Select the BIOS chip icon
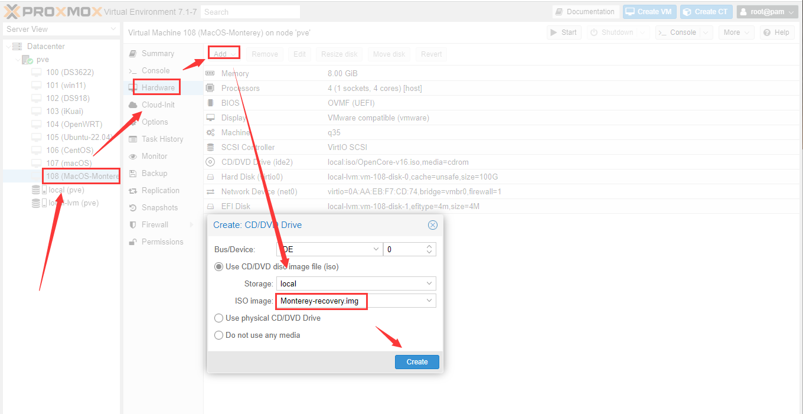The image size is (803, 414). (210, 103)
